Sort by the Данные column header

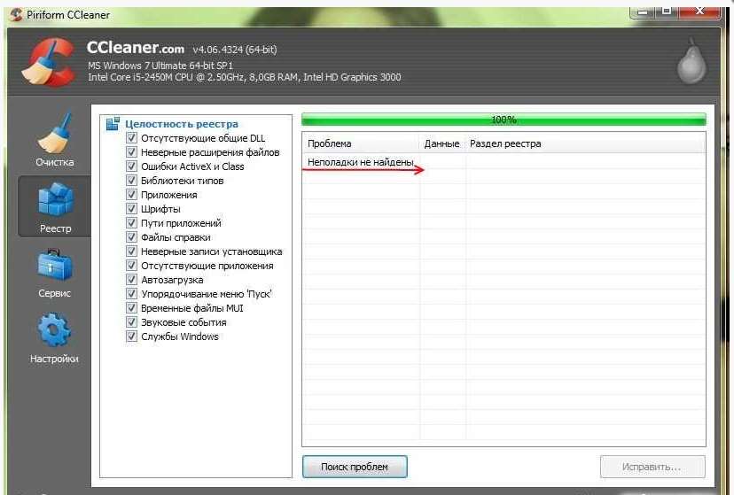441,143
